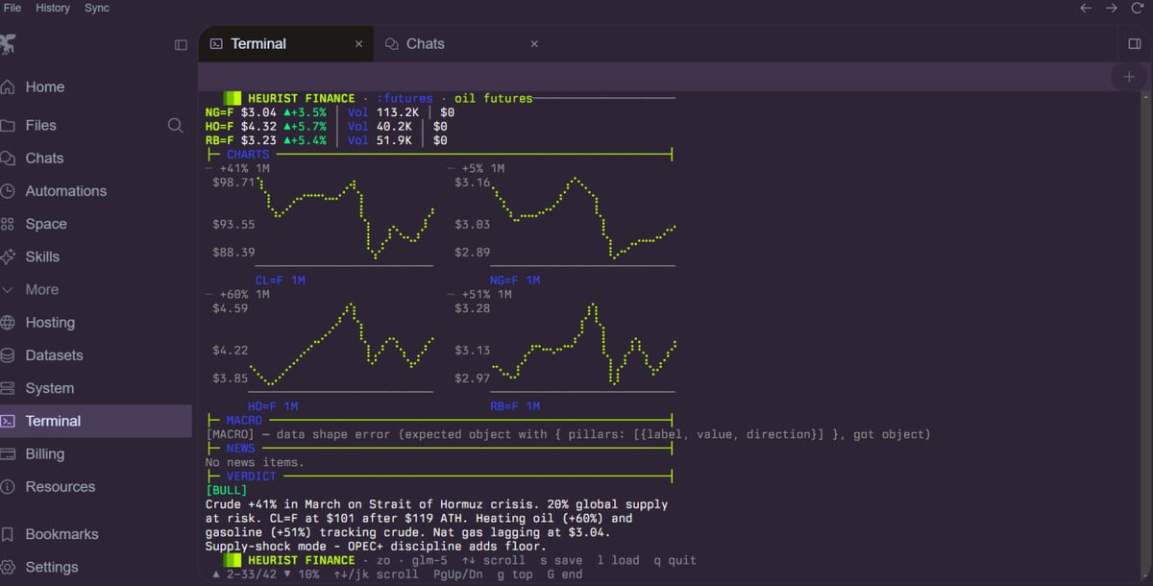
Task: Click the CHARTS section header
Action: [x=248, y=154]
